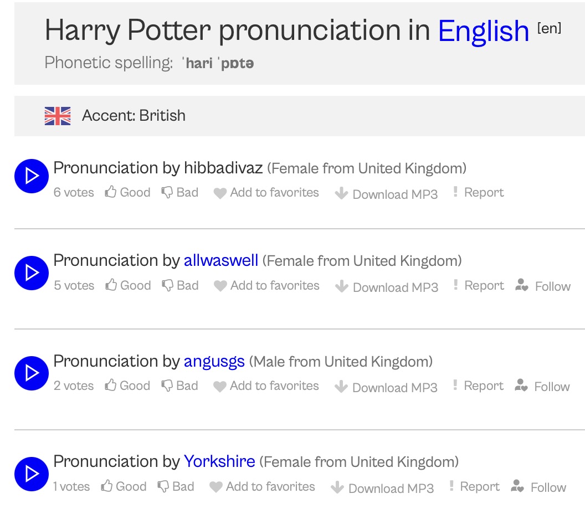Play the allwaswell pronunciation audio
The height and width of the screenshot is (514, 585).
[x=32, y=273]
